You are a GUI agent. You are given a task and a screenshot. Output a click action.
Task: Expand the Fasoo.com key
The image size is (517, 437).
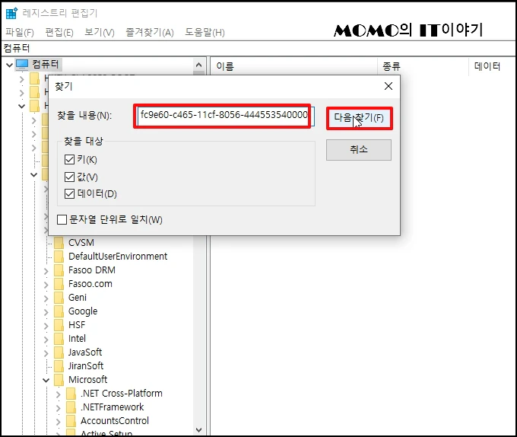46,285
